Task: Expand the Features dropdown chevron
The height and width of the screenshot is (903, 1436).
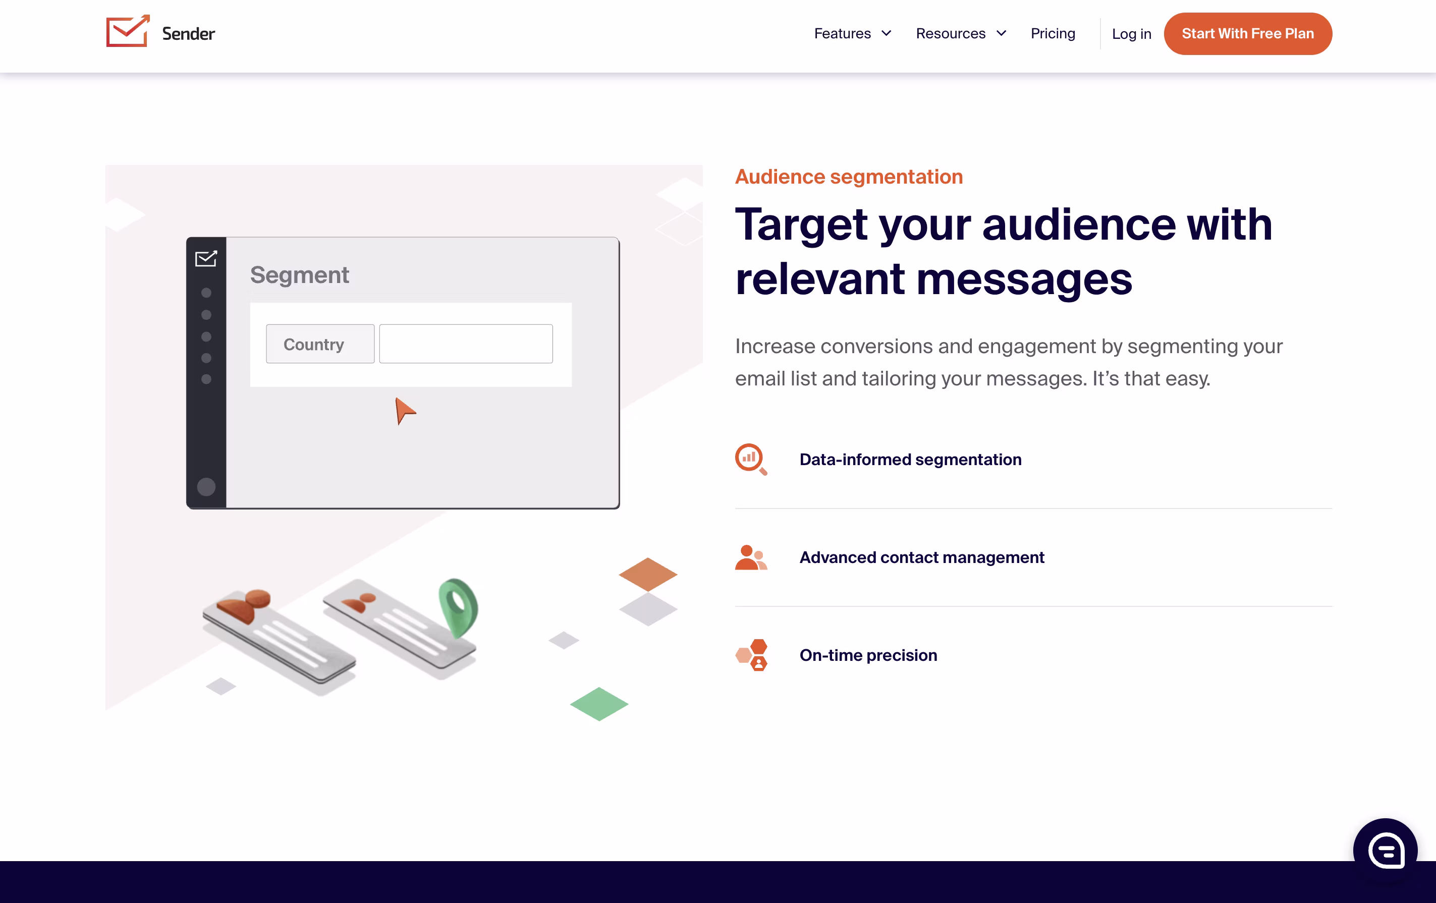Action: click(886, 33)
